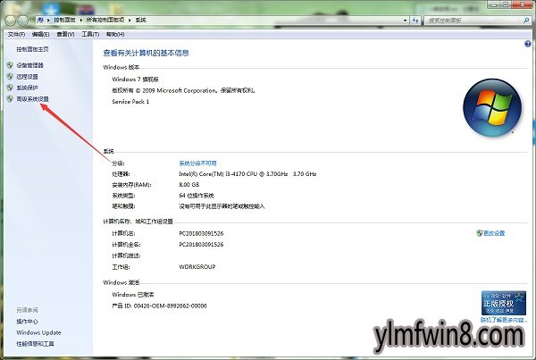
Task: Click shield icon beside 远程设置
Action: tap(10, 76)
